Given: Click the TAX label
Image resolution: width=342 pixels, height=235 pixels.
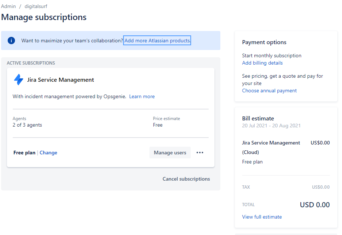Looking at the screenshot, I should (246, 187).
